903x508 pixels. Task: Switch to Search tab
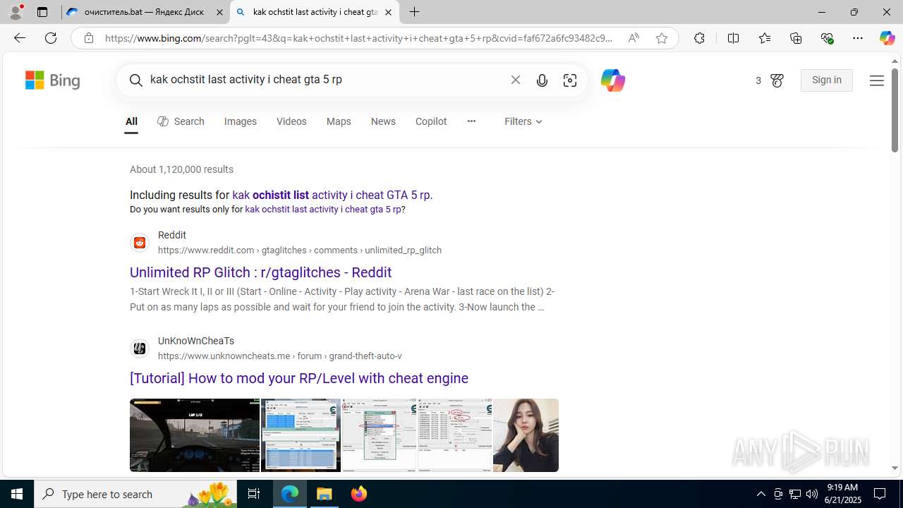pyautogui.click(x=181, y=121)
